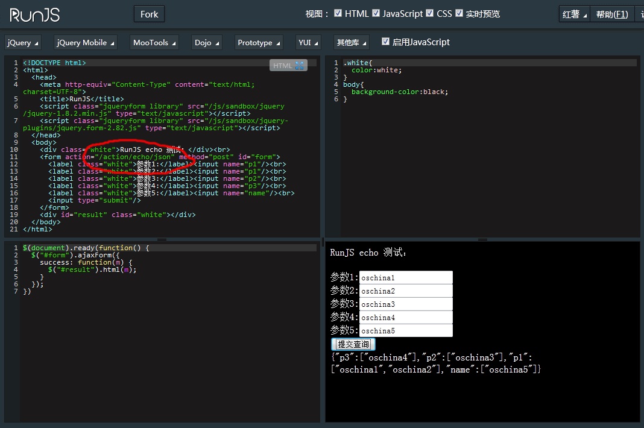This screenshot has height=428, width=644.
Task: Click the 参数1 input field
Action: pos(406,278)
